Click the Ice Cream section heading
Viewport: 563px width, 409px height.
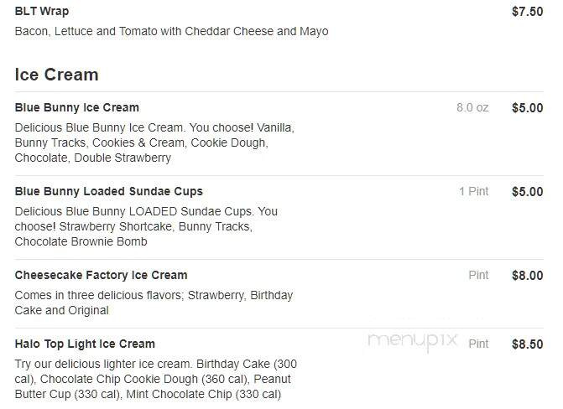click(56, 75)
